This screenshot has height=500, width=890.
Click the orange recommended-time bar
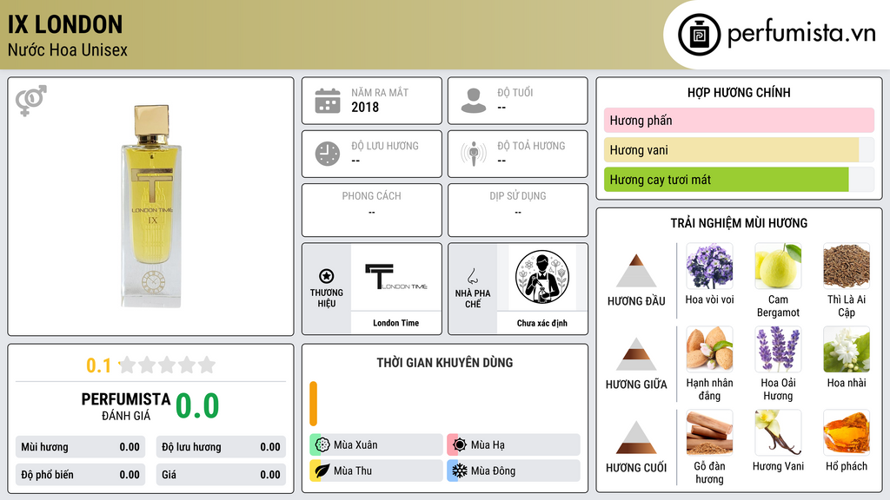click(x=313, y=404)
